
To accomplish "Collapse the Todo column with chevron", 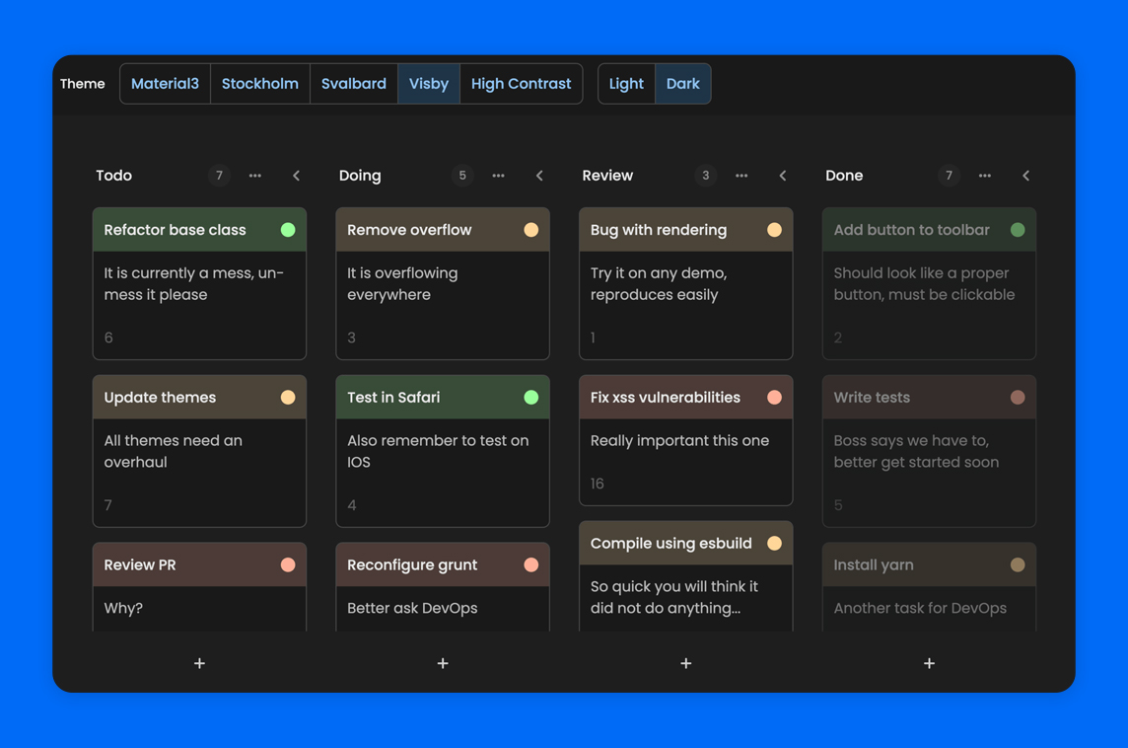I will point(297,176).
